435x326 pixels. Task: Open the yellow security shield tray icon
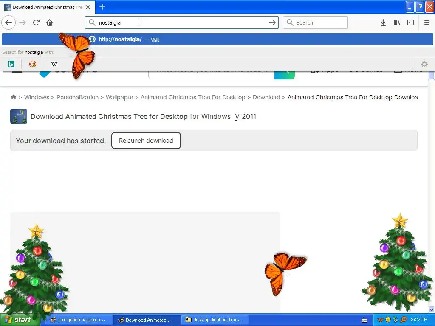point(388,320)
